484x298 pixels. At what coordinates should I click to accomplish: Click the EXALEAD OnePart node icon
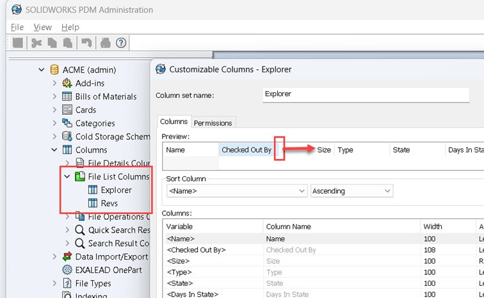pos(67,270)
